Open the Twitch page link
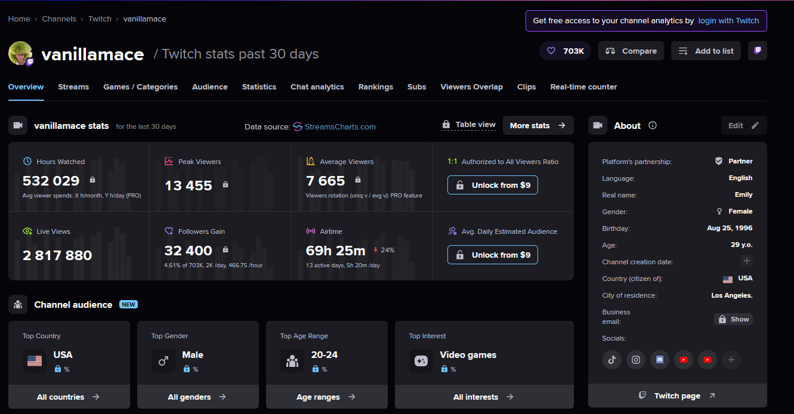794x414 pixels. click(x=678, y=396)
